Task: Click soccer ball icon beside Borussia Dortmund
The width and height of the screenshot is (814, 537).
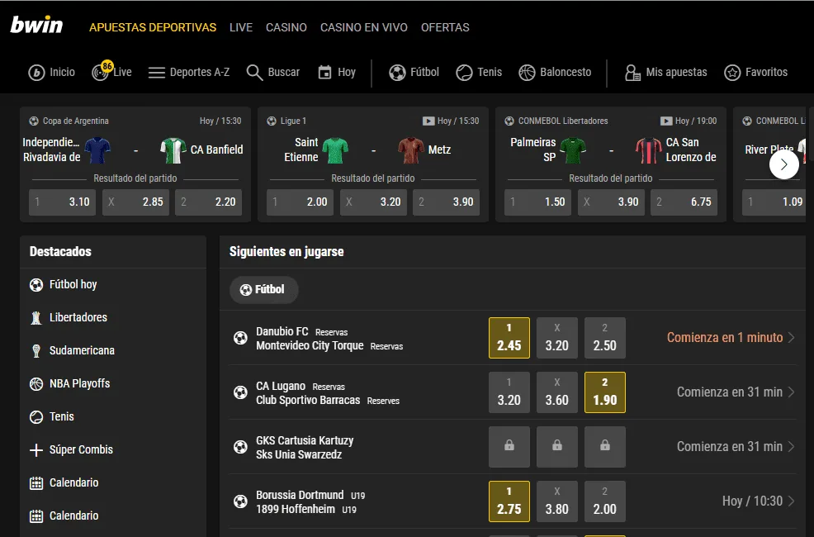Action: [240, 501]
